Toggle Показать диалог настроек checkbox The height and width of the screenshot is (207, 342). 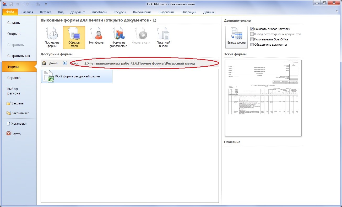[252, 29]
